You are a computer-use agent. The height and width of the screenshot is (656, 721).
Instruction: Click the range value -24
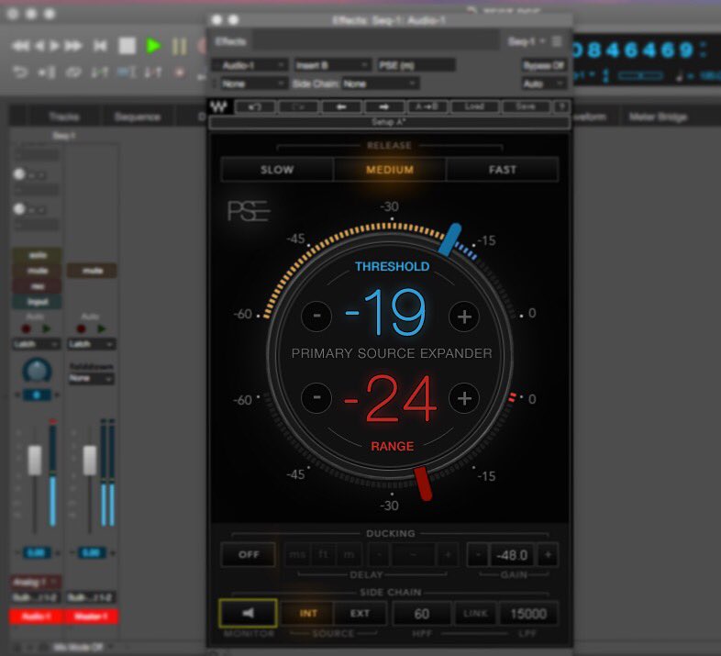390,398
